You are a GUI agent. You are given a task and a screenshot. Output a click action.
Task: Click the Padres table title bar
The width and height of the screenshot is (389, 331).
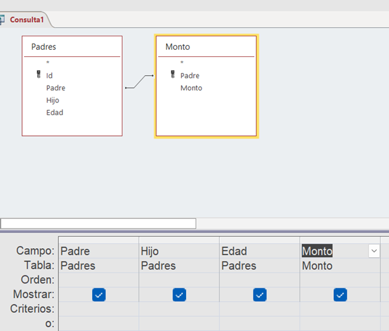(x=72, y=47)
